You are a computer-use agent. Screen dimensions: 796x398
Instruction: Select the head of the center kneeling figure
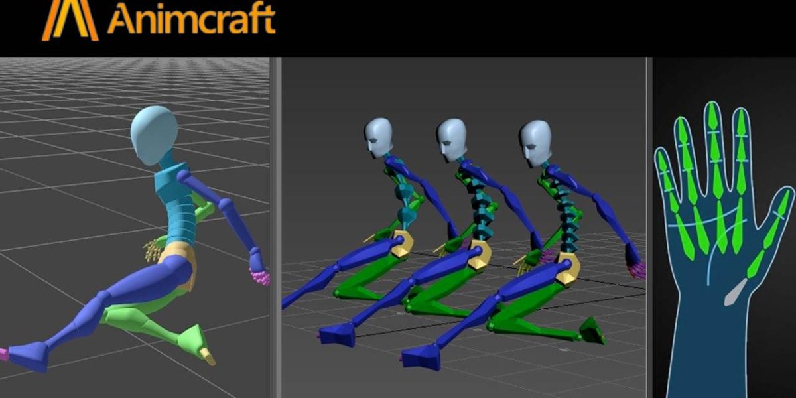pos(452,138)
